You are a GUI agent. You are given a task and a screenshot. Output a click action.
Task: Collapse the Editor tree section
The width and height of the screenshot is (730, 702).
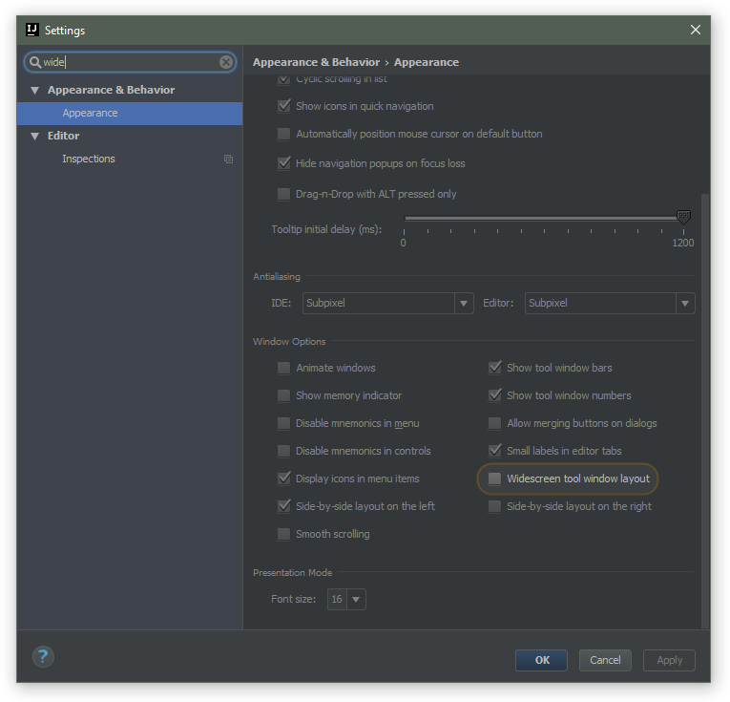tap(35, 136)
